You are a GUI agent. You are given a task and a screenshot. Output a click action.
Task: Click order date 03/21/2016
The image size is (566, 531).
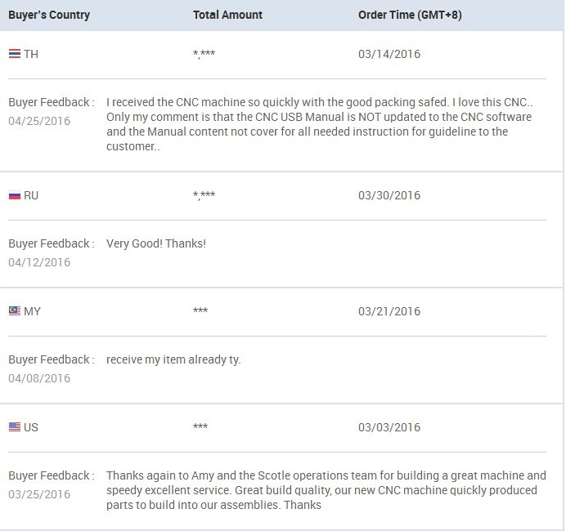pyautogui.click(x=389, y=311)
